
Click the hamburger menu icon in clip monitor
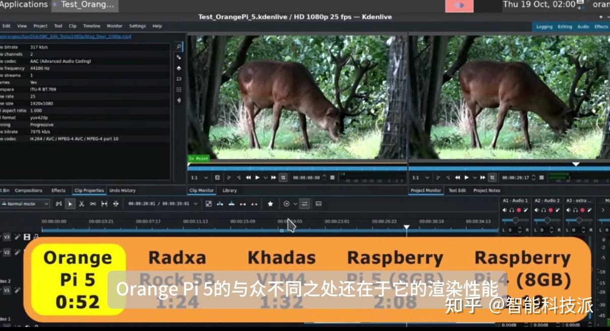333,177
